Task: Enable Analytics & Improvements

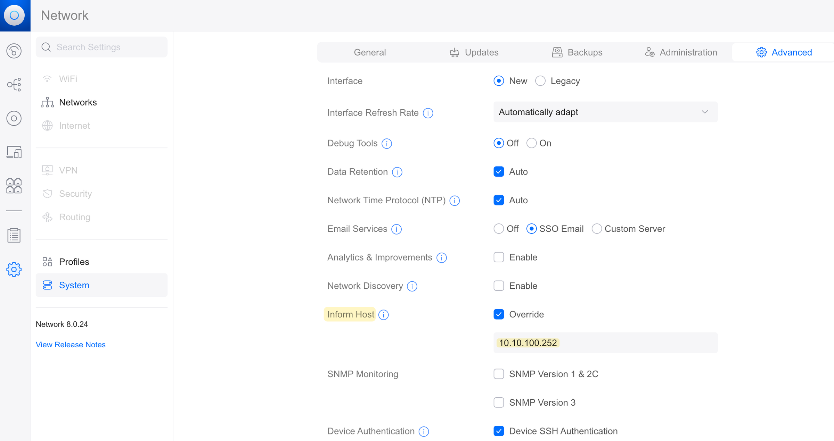Action: tap(499, 257)
